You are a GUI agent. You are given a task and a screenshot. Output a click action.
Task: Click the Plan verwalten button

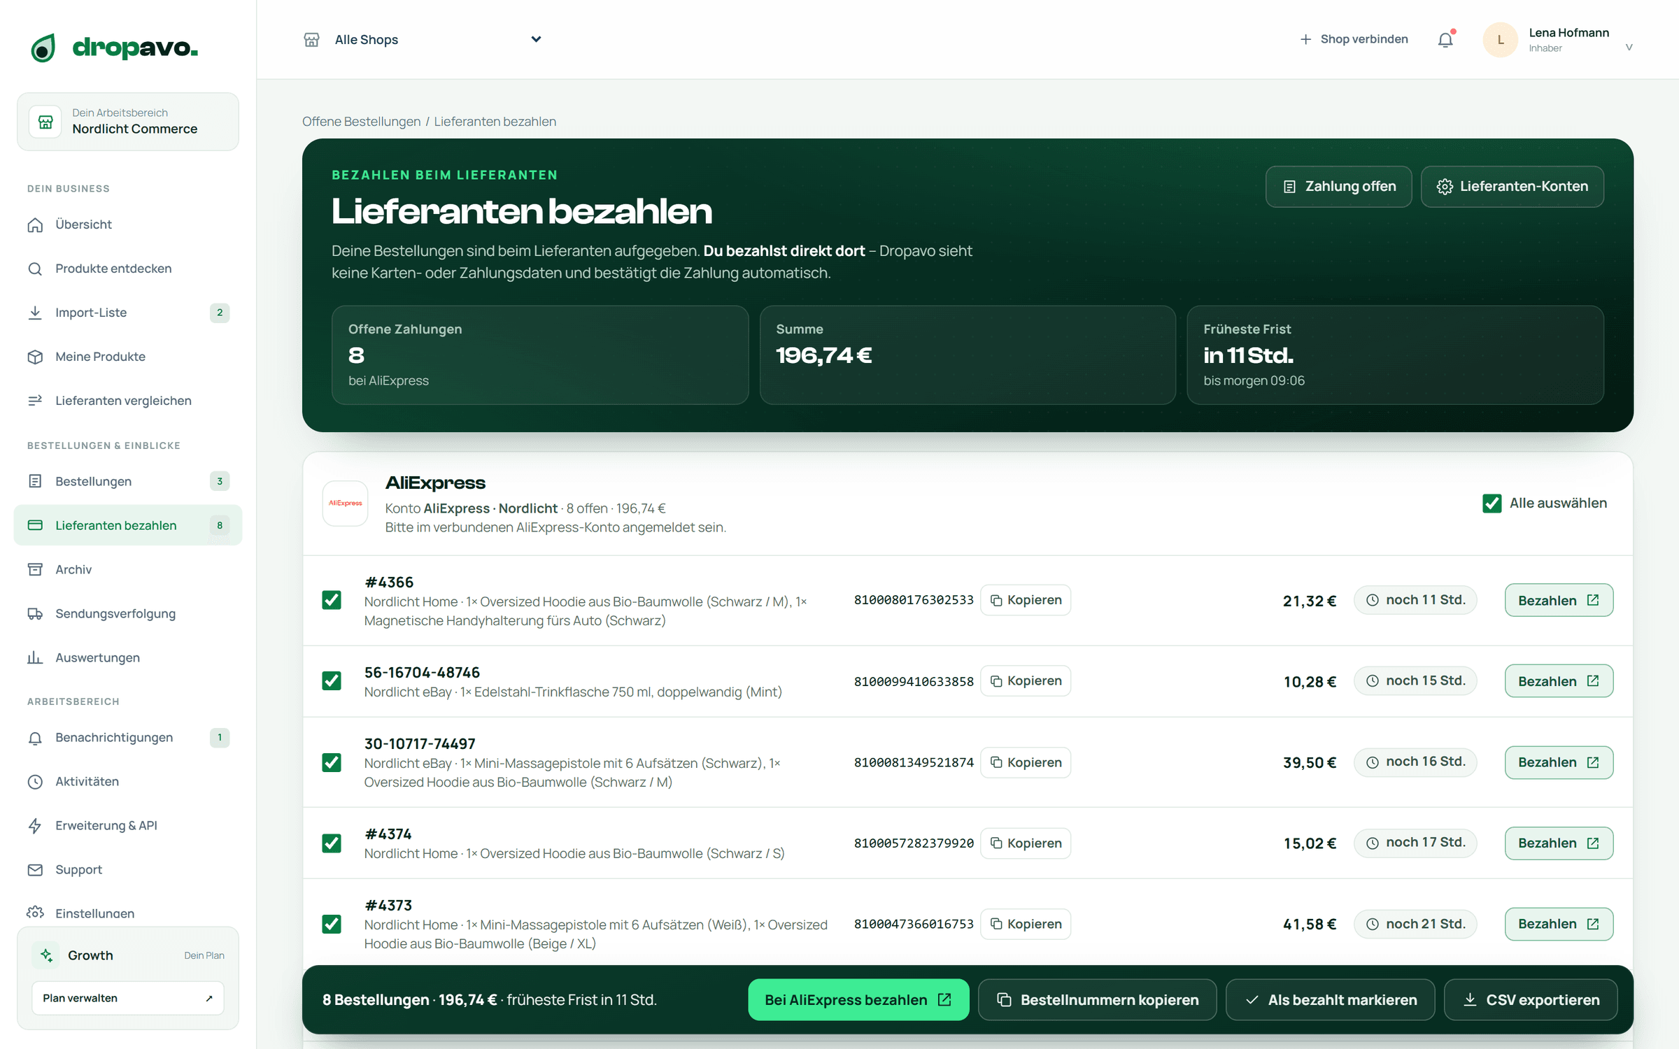pos(128,998)
